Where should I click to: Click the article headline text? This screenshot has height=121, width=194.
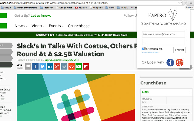tap(77, 50)
